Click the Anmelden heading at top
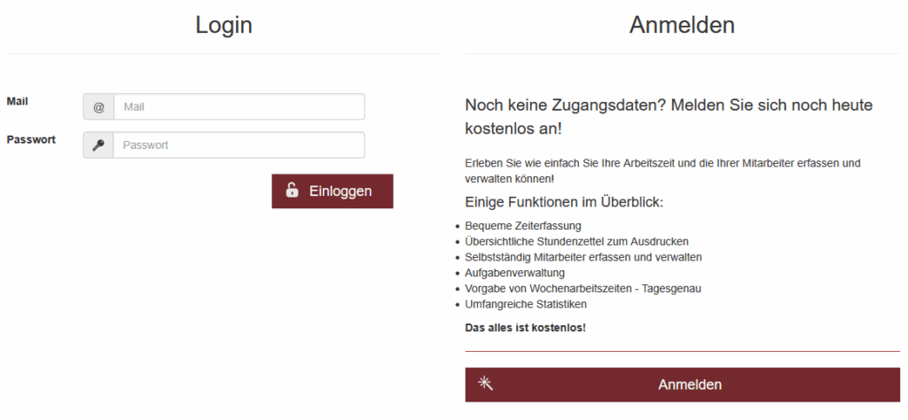Image resolution: width=908 pixels, height=420 pixels. pyautogui.click(x=682, y=26)
